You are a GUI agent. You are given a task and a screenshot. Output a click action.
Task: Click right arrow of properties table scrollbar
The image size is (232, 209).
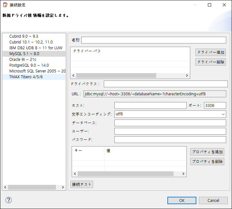pos(183,174)
